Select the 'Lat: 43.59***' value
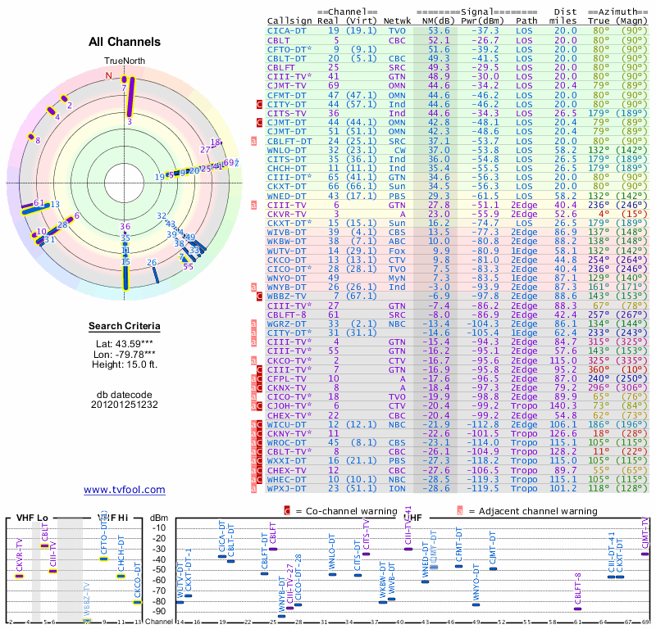 point(125,344)
